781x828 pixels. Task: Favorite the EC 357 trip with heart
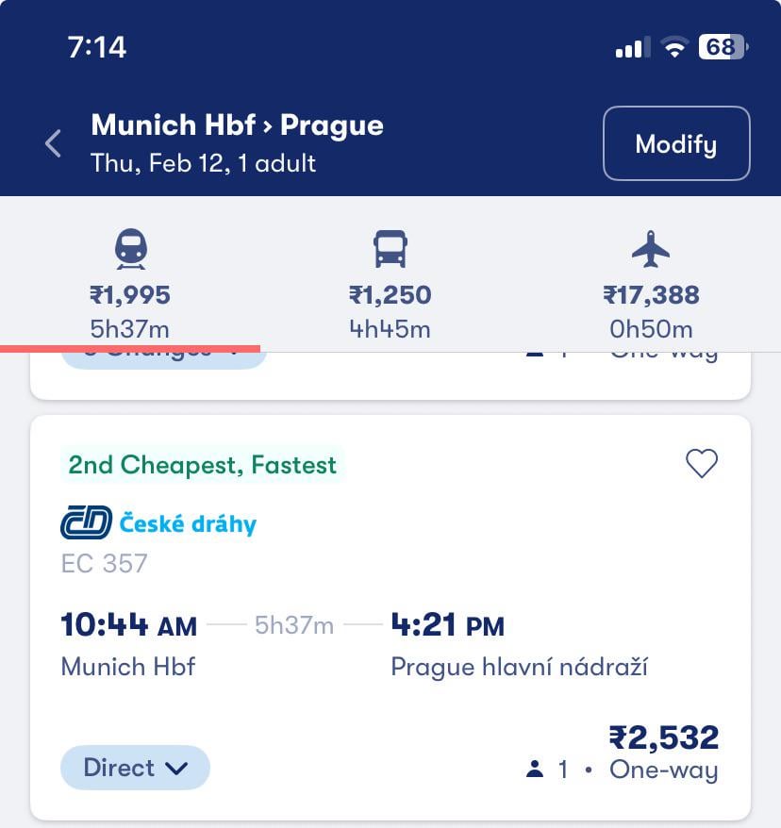tap(701, 463)
